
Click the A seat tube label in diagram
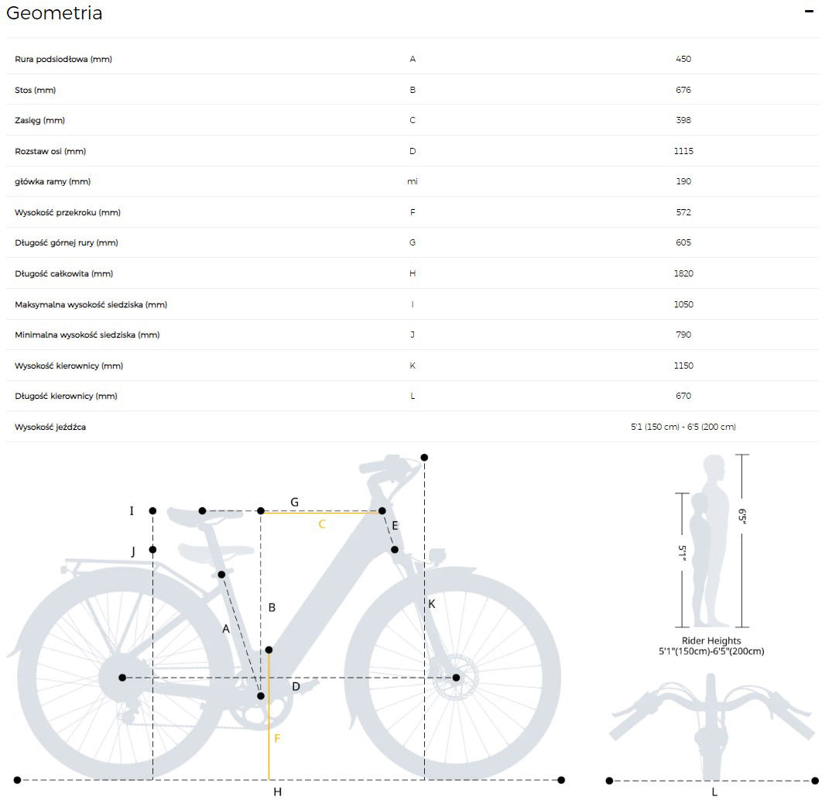(226, 630)
